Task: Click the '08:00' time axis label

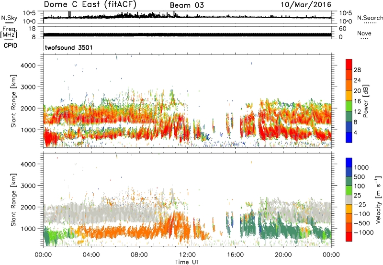Action: (x=139, y=255)
